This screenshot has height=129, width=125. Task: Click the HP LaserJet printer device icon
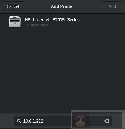tap(15, 21)
